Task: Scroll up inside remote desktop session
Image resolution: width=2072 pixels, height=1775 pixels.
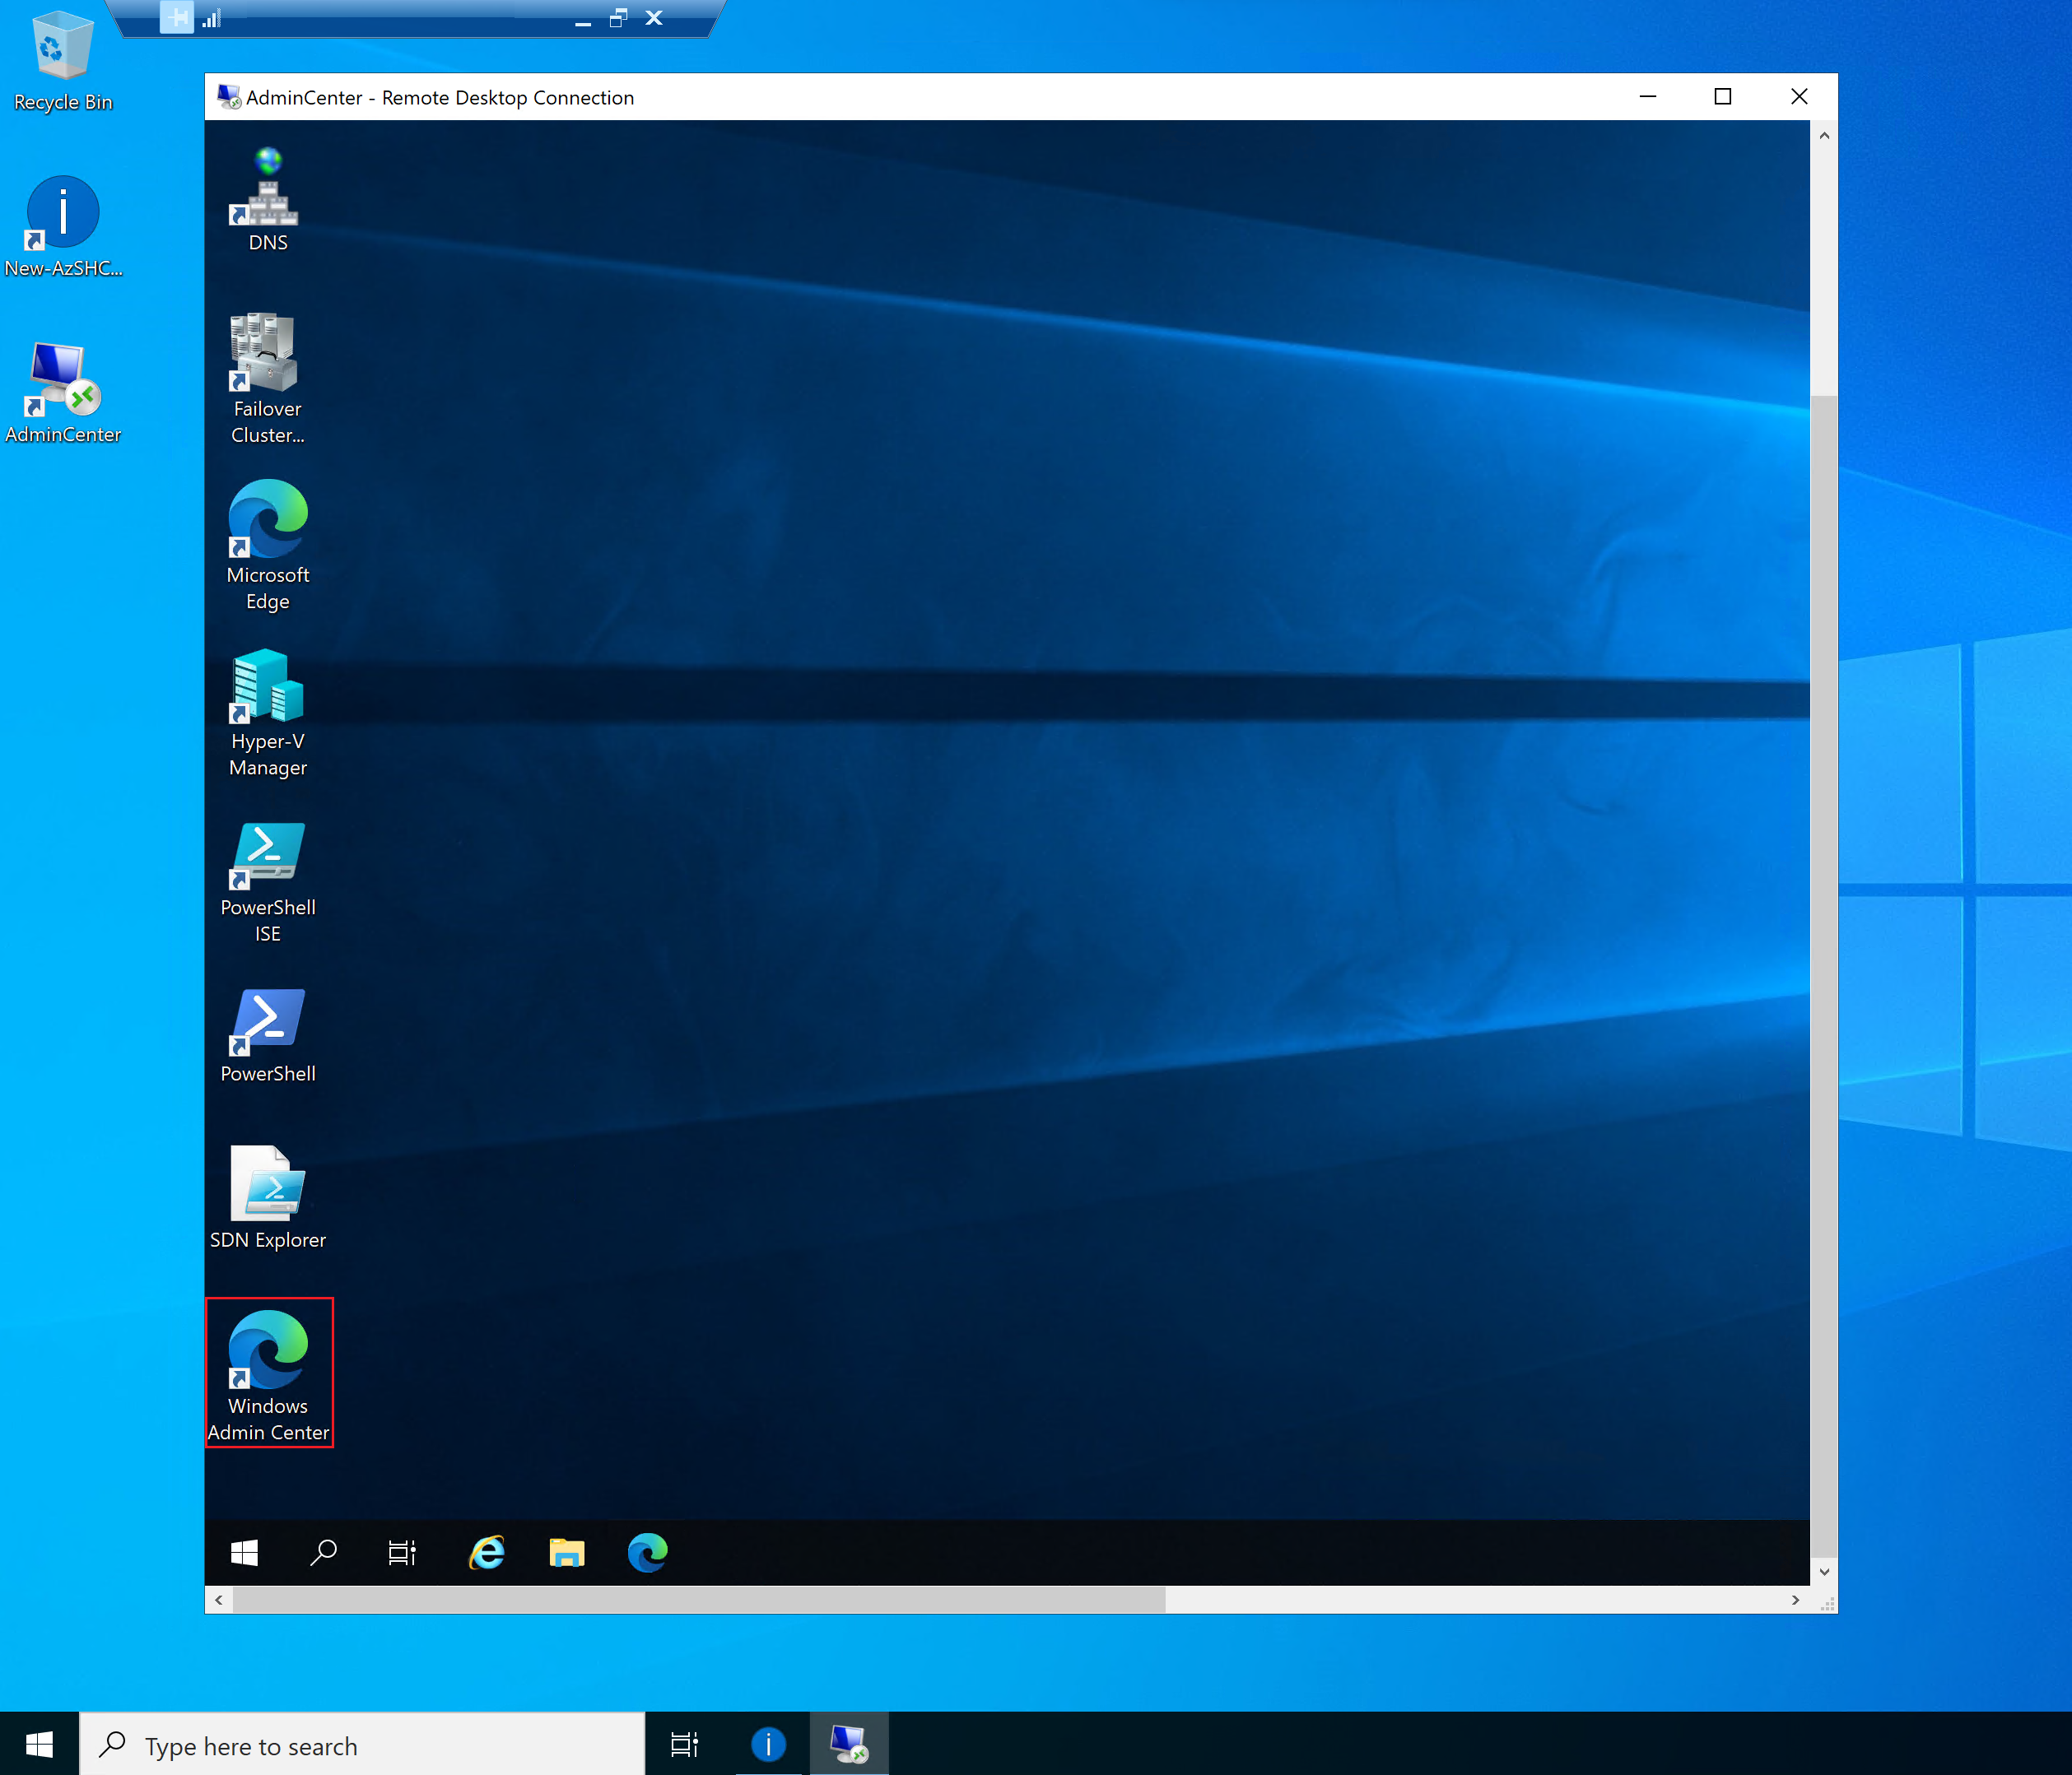Action: click(x=1823, y=134)
